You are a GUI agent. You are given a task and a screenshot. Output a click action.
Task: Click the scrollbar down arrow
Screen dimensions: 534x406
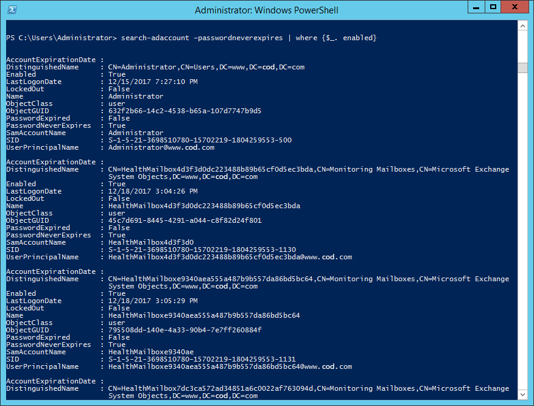[522, 394]
